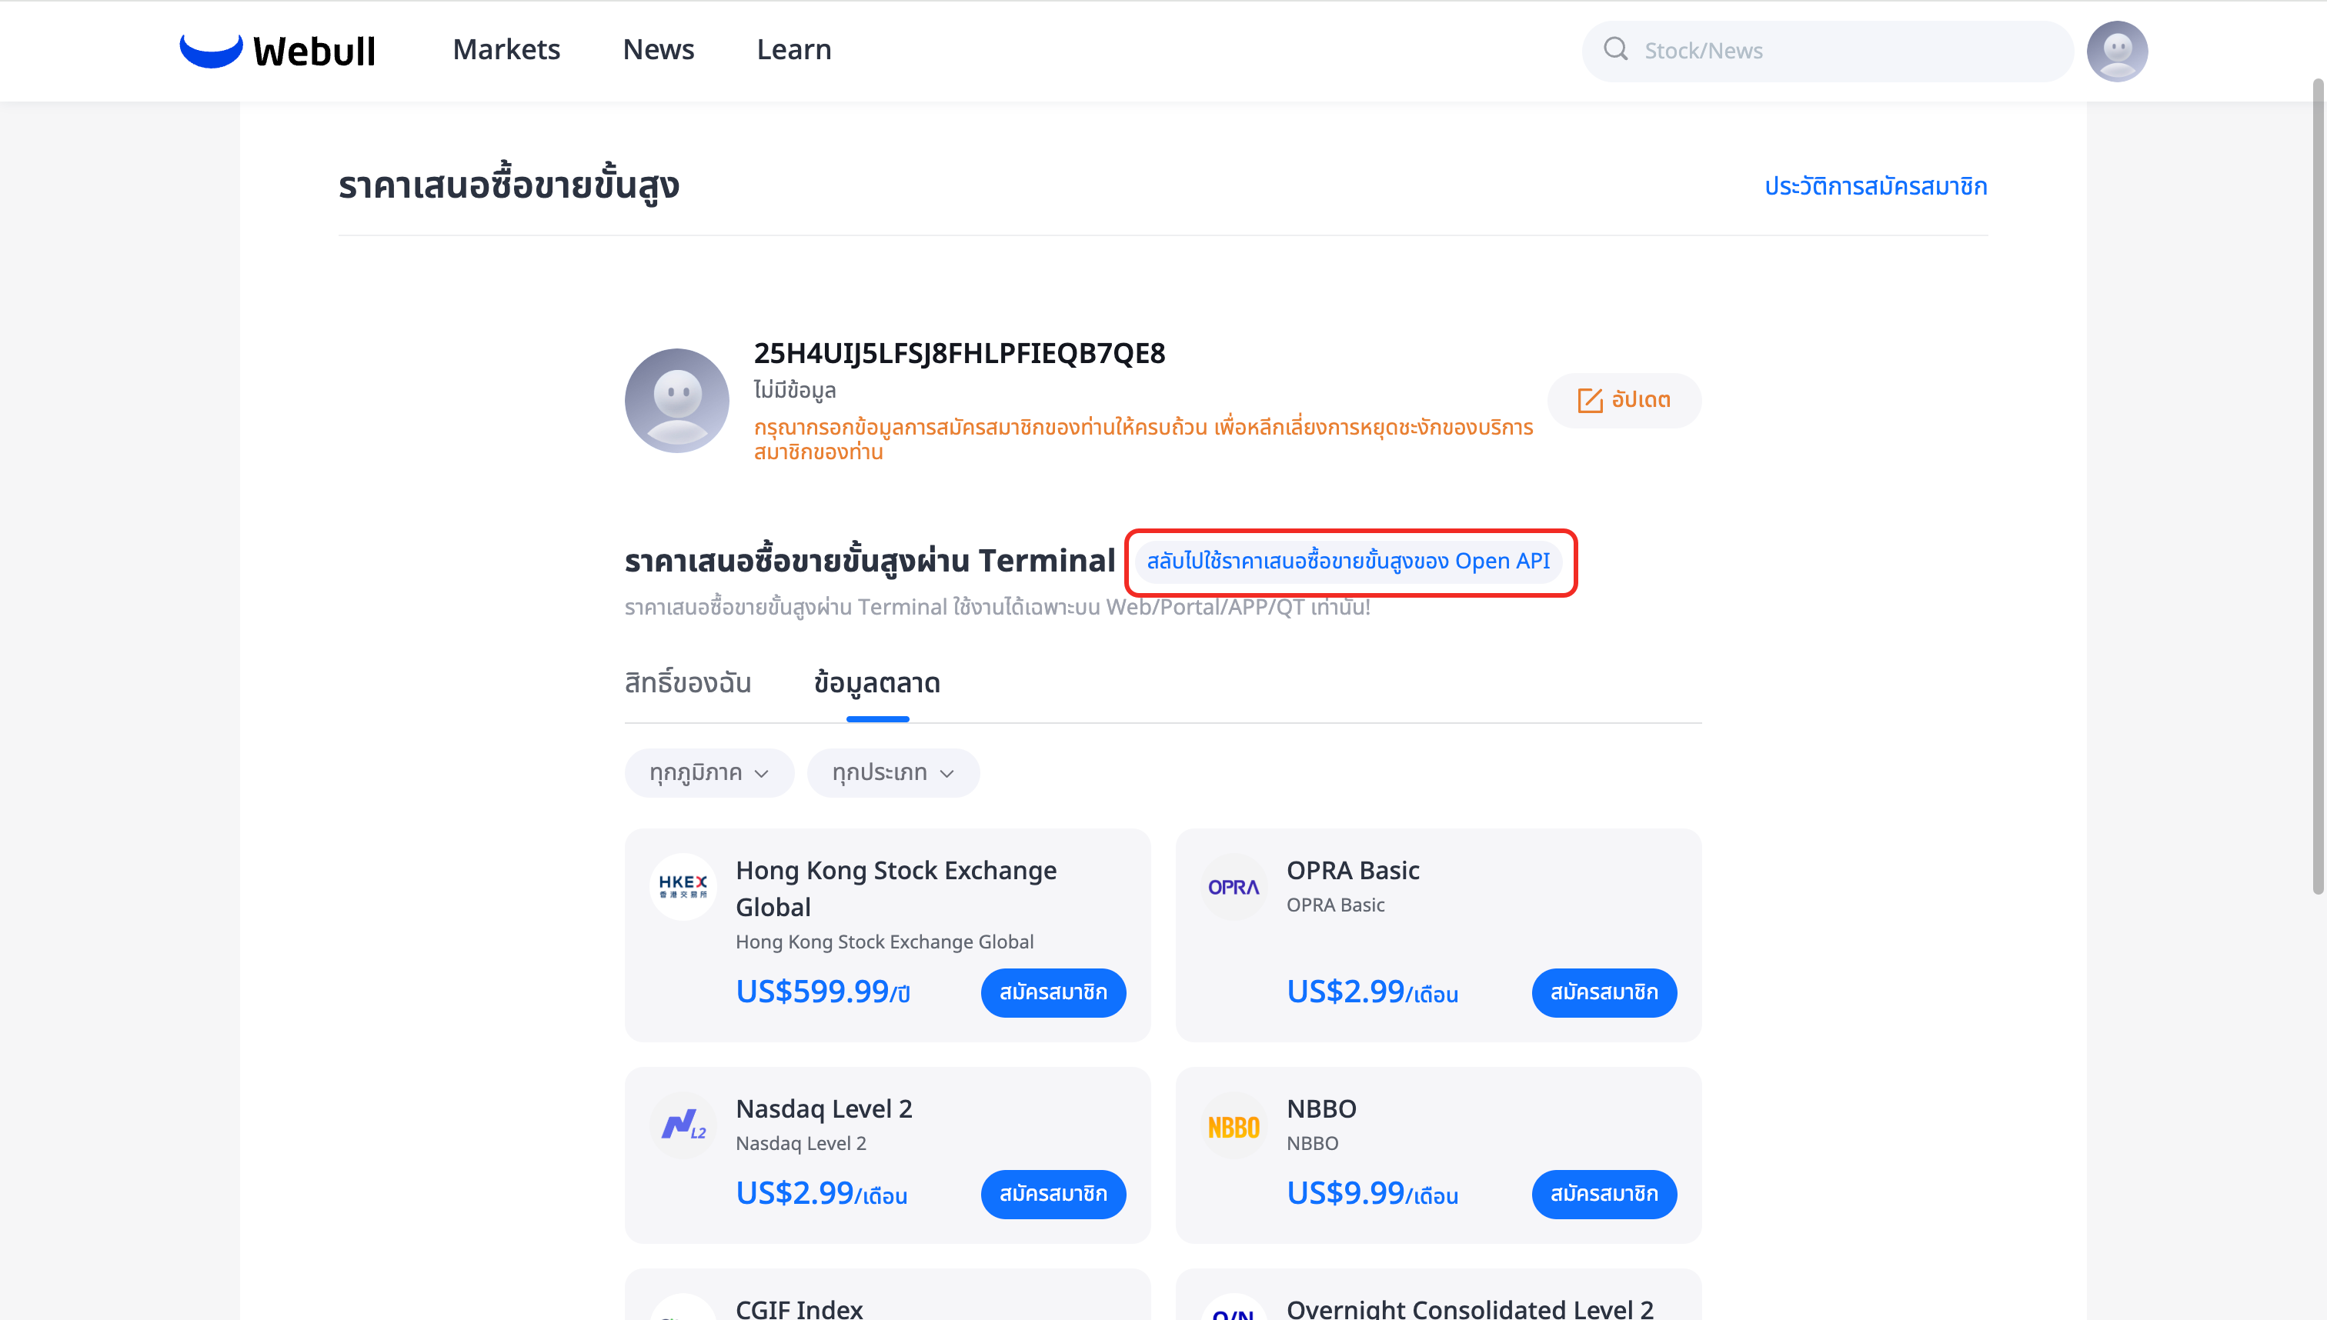Screen dimensions: 2327x1320
Task: Open the Learn menu
Action: point(793,50)
